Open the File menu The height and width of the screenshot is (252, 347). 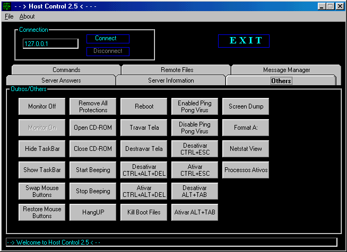tap(9, 16)
